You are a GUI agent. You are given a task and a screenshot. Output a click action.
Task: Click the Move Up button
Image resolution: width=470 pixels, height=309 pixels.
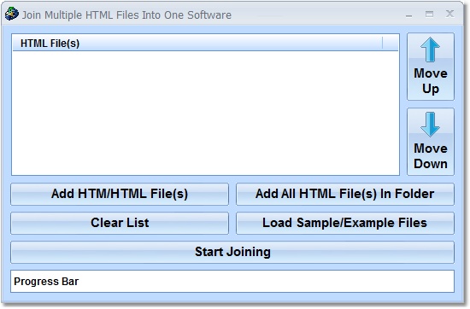[431, 67]
